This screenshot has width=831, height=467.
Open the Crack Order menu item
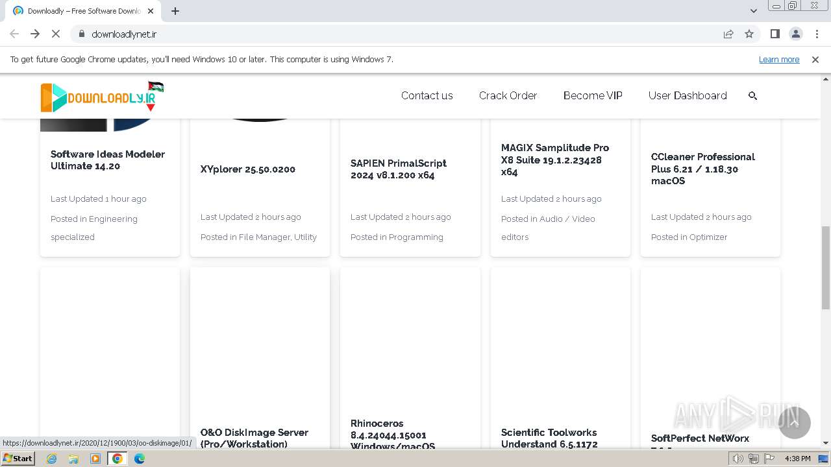point(508,95)
